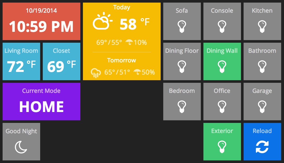Toggle the Bedroom light tile
Screen dimensions: 284x163
[x=182, y=101]
